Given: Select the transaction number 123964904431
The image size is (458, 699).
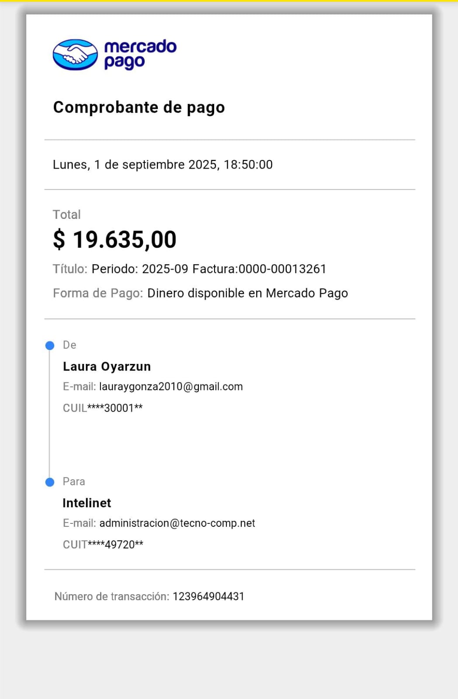Looking at the screenshot, I should coord(208,596).
